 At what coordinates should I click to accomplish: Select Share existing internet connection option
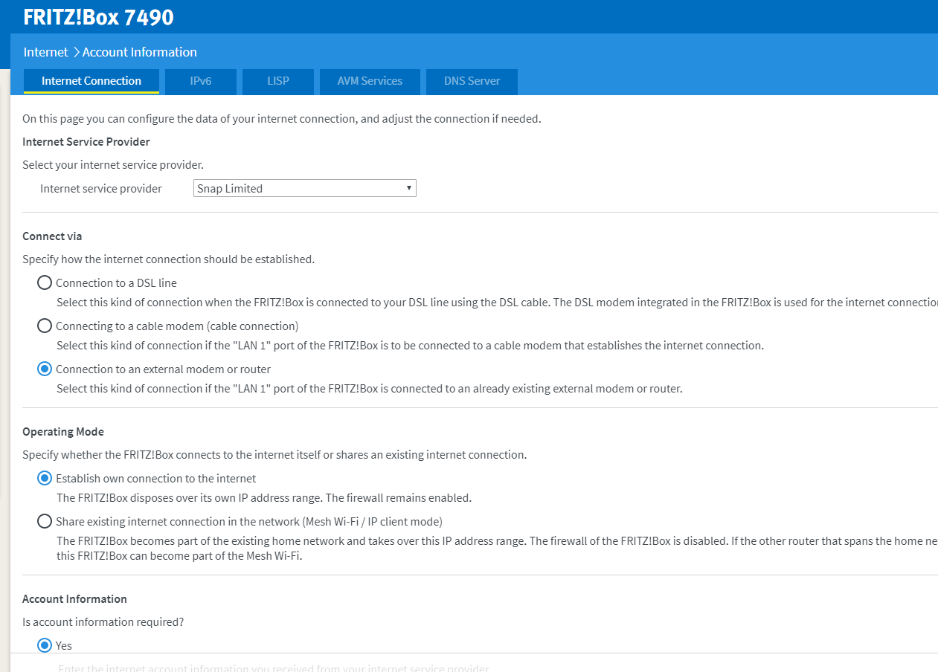45,521
